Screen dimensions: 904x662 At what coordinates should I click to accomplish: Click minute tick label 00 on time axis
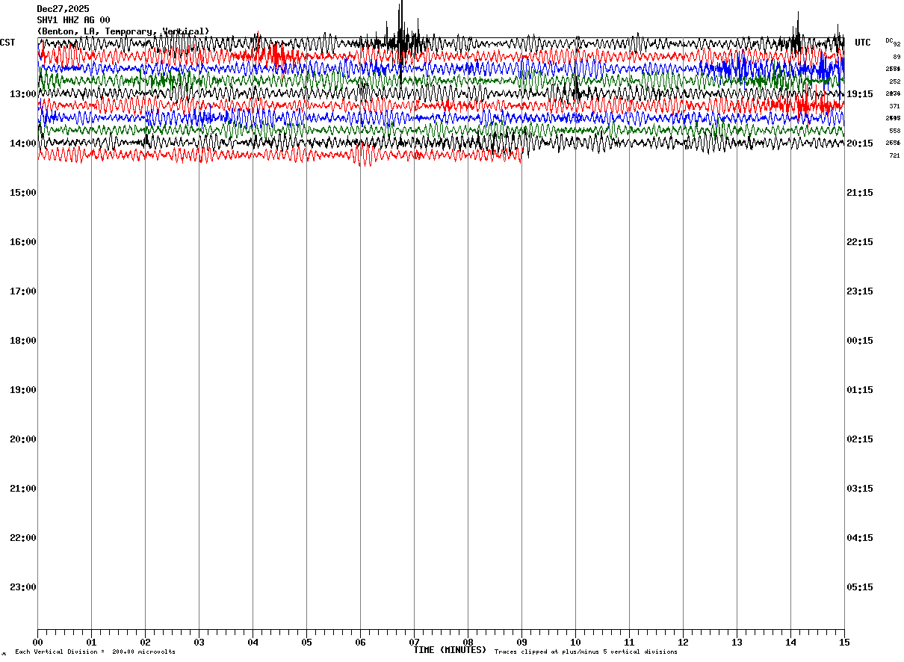click(37, 643)
